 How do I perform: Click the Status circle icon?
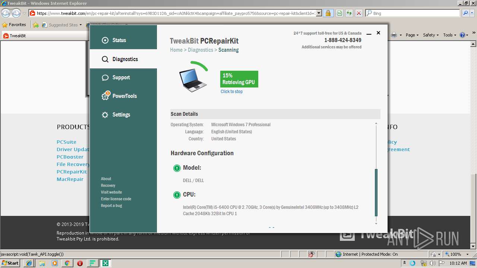pos(105,40)
